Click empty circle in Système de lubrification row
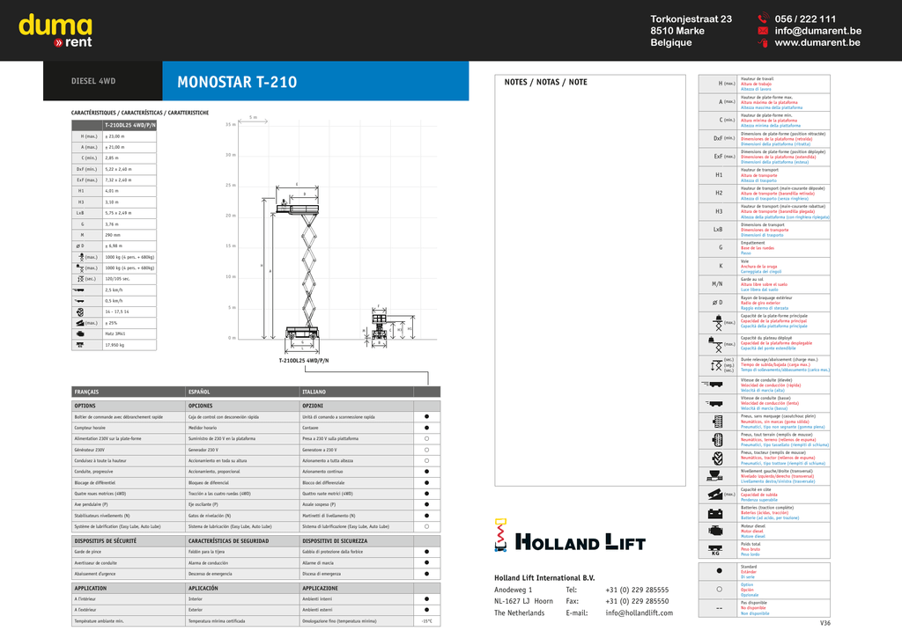 click(x=427, y=526)
